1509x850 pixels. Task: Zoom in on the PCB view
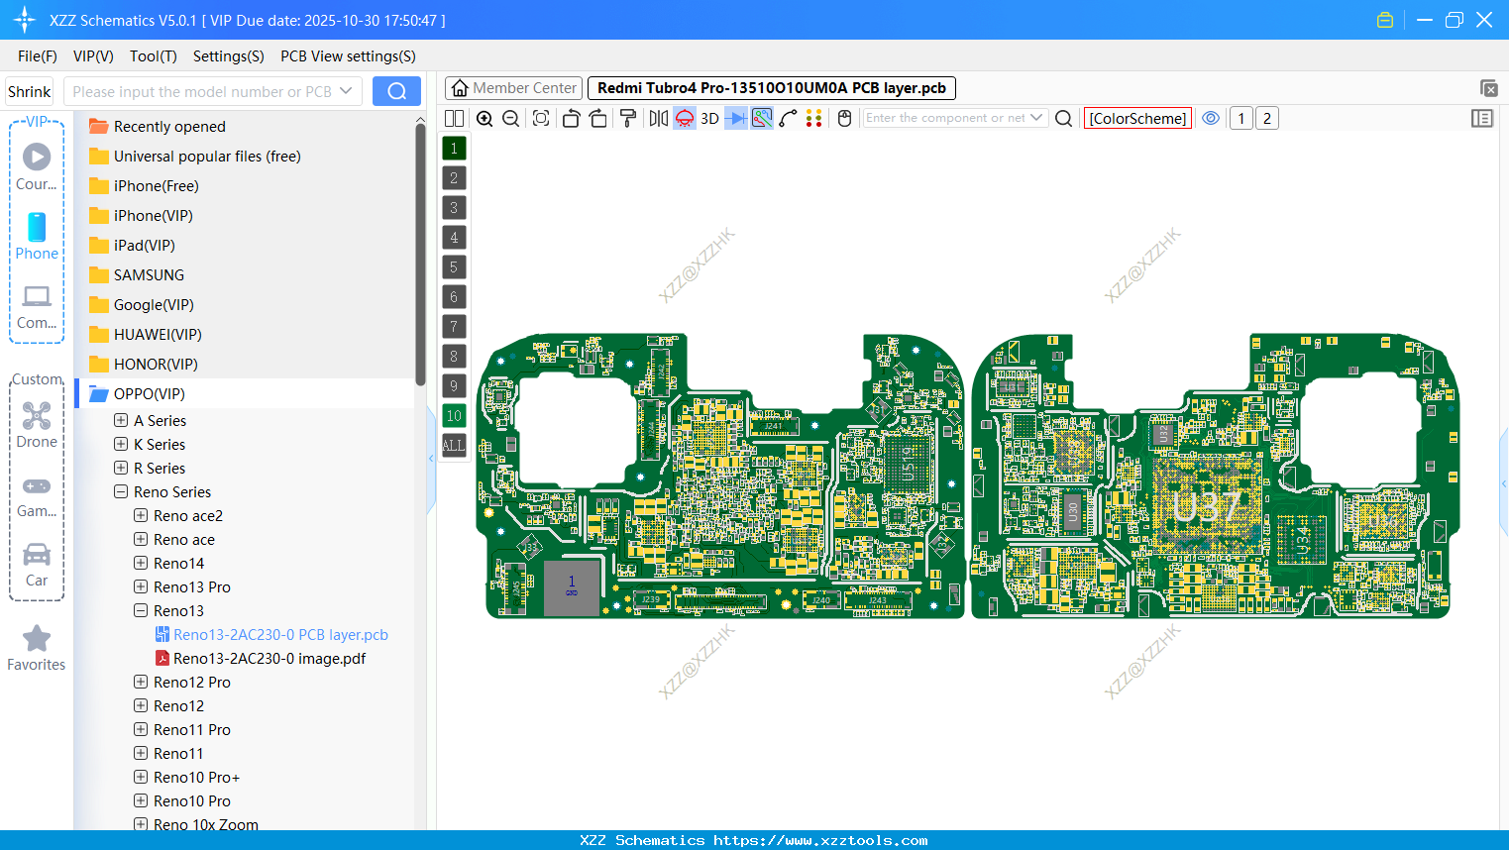pyautogui.click(x=485, y=118)
